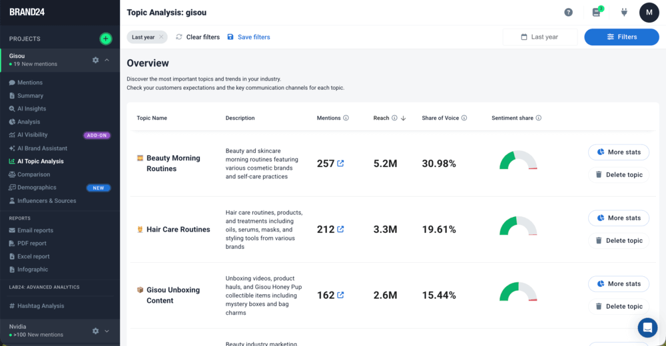Click the integrations plug icon

(x=624, y=12)
